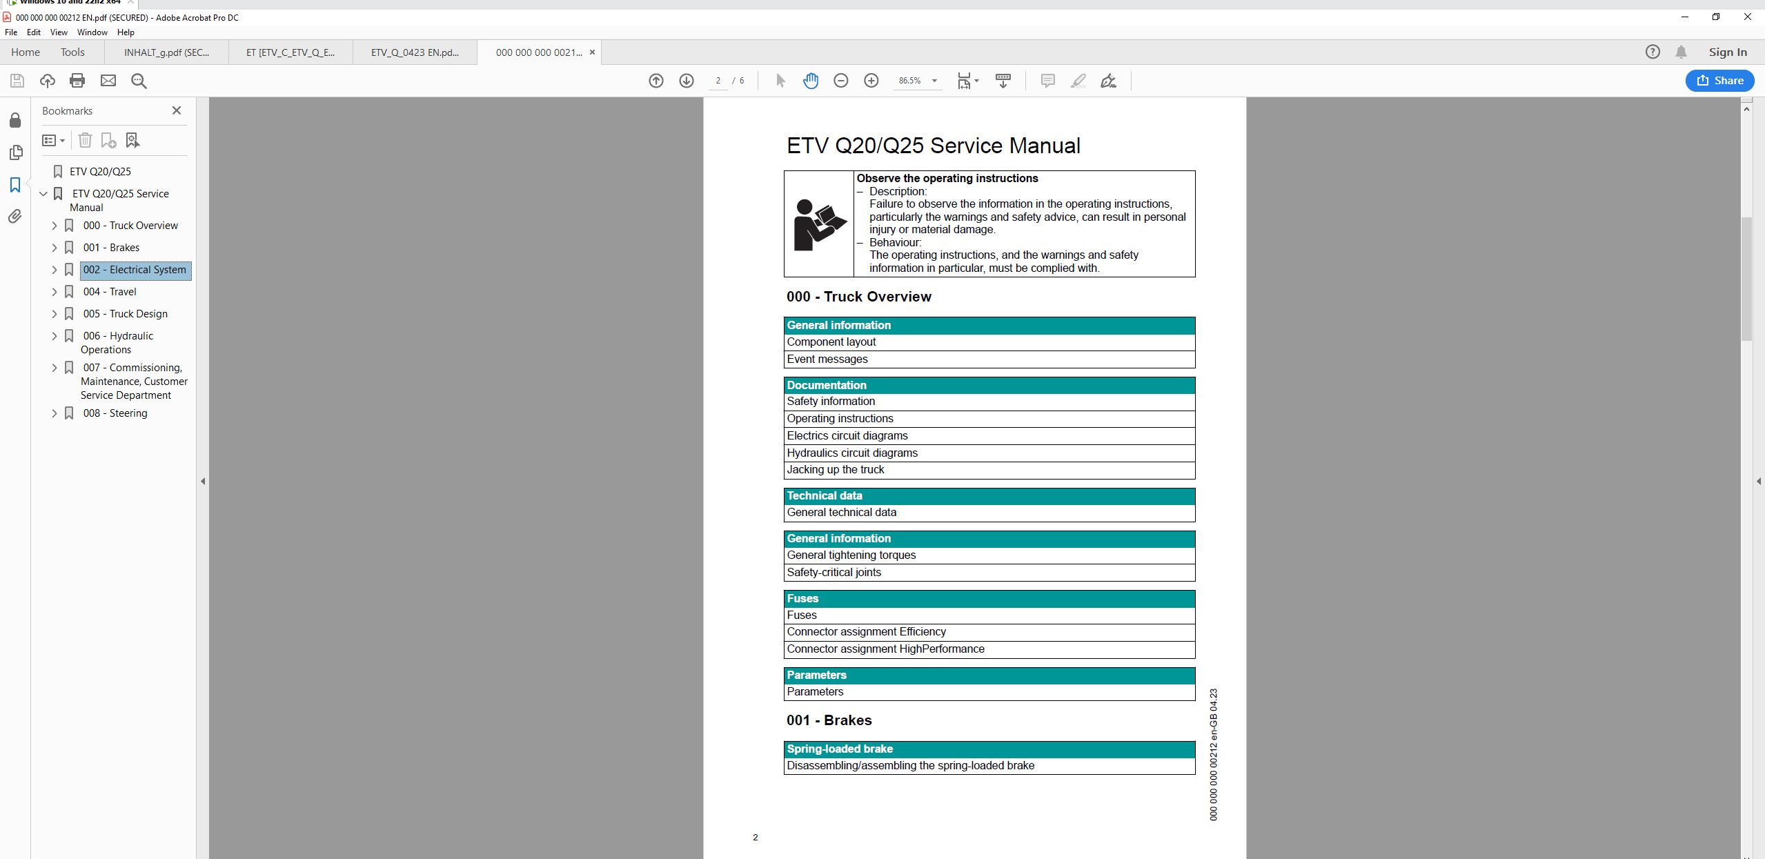Switch to INHALT_g.pdf tab

click(166, 52)
